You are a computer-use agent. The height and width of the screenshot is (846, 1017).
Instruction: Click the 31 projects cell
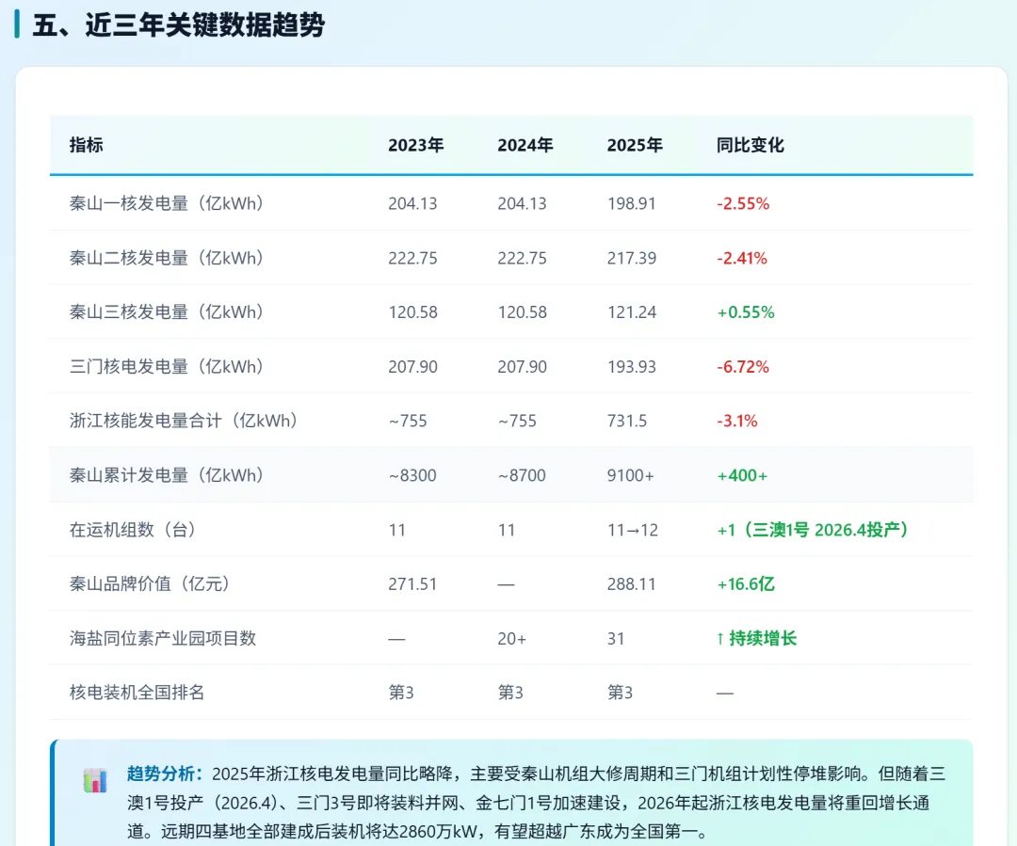[616, 639]
